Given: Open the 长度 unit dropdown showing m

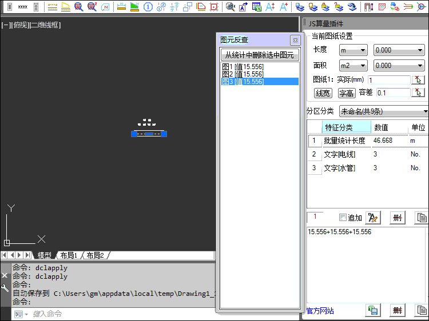Looking at the screenshot, I should pyautogui.click(x=353, y=50).
